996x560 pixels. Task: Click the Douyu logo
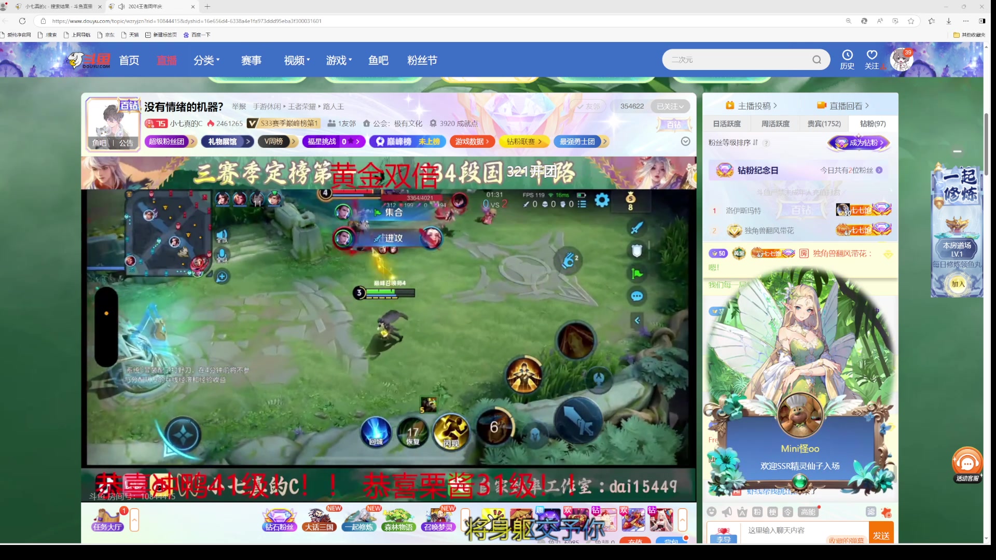(x=89, y=60)
